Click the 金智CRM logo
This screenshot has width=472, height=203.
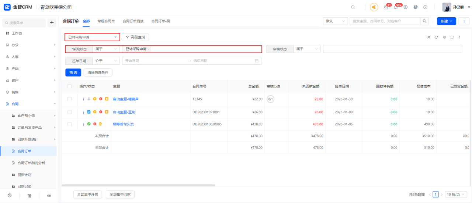pyautogui.click(x=18, y=7)
